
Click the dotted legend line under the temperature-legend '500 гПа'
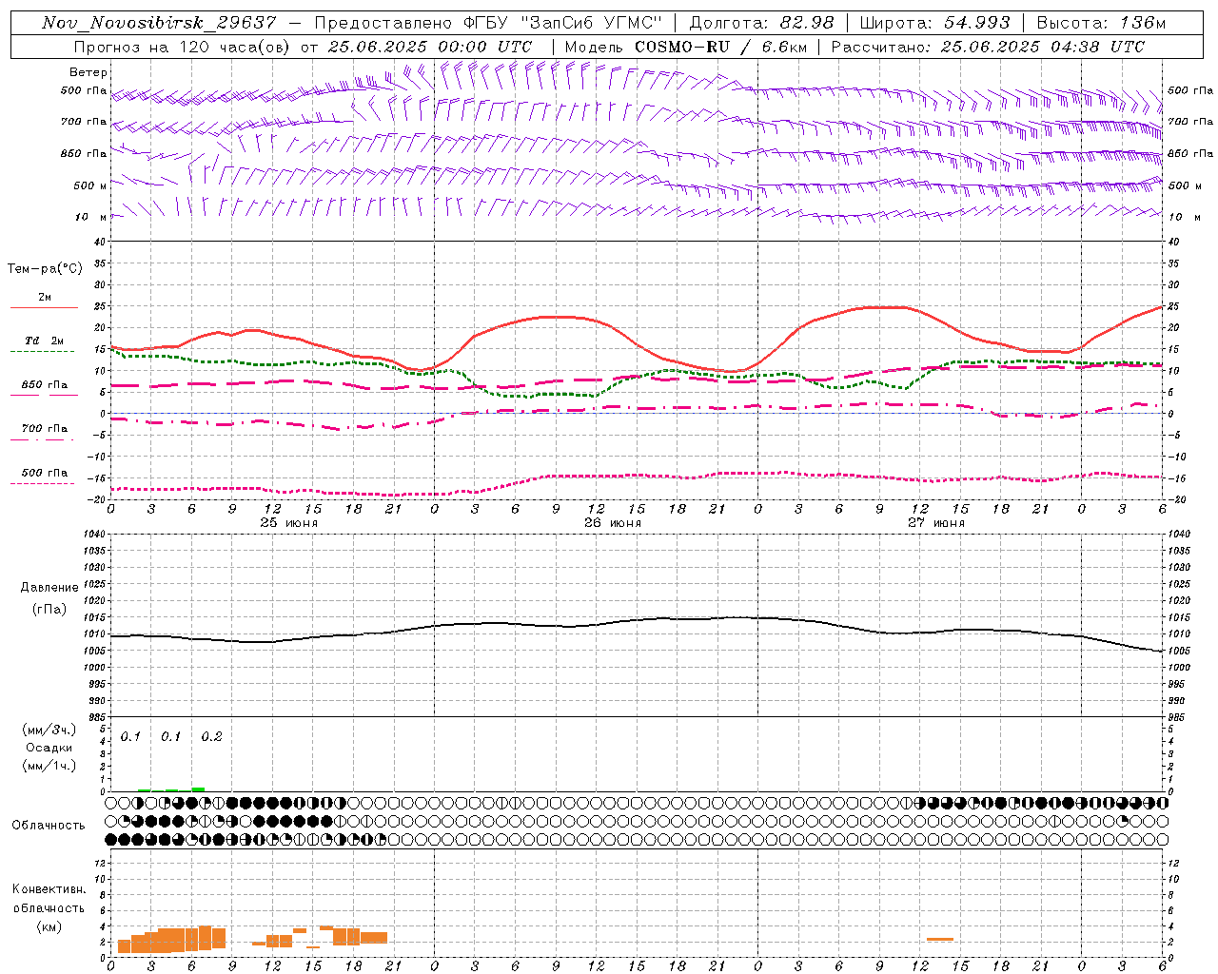click(x=42, y=483)
